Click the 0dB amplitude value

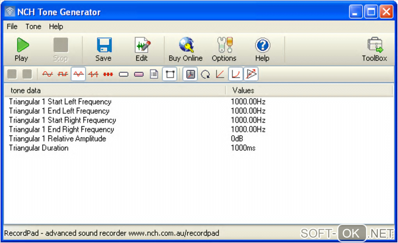(237, 139)
